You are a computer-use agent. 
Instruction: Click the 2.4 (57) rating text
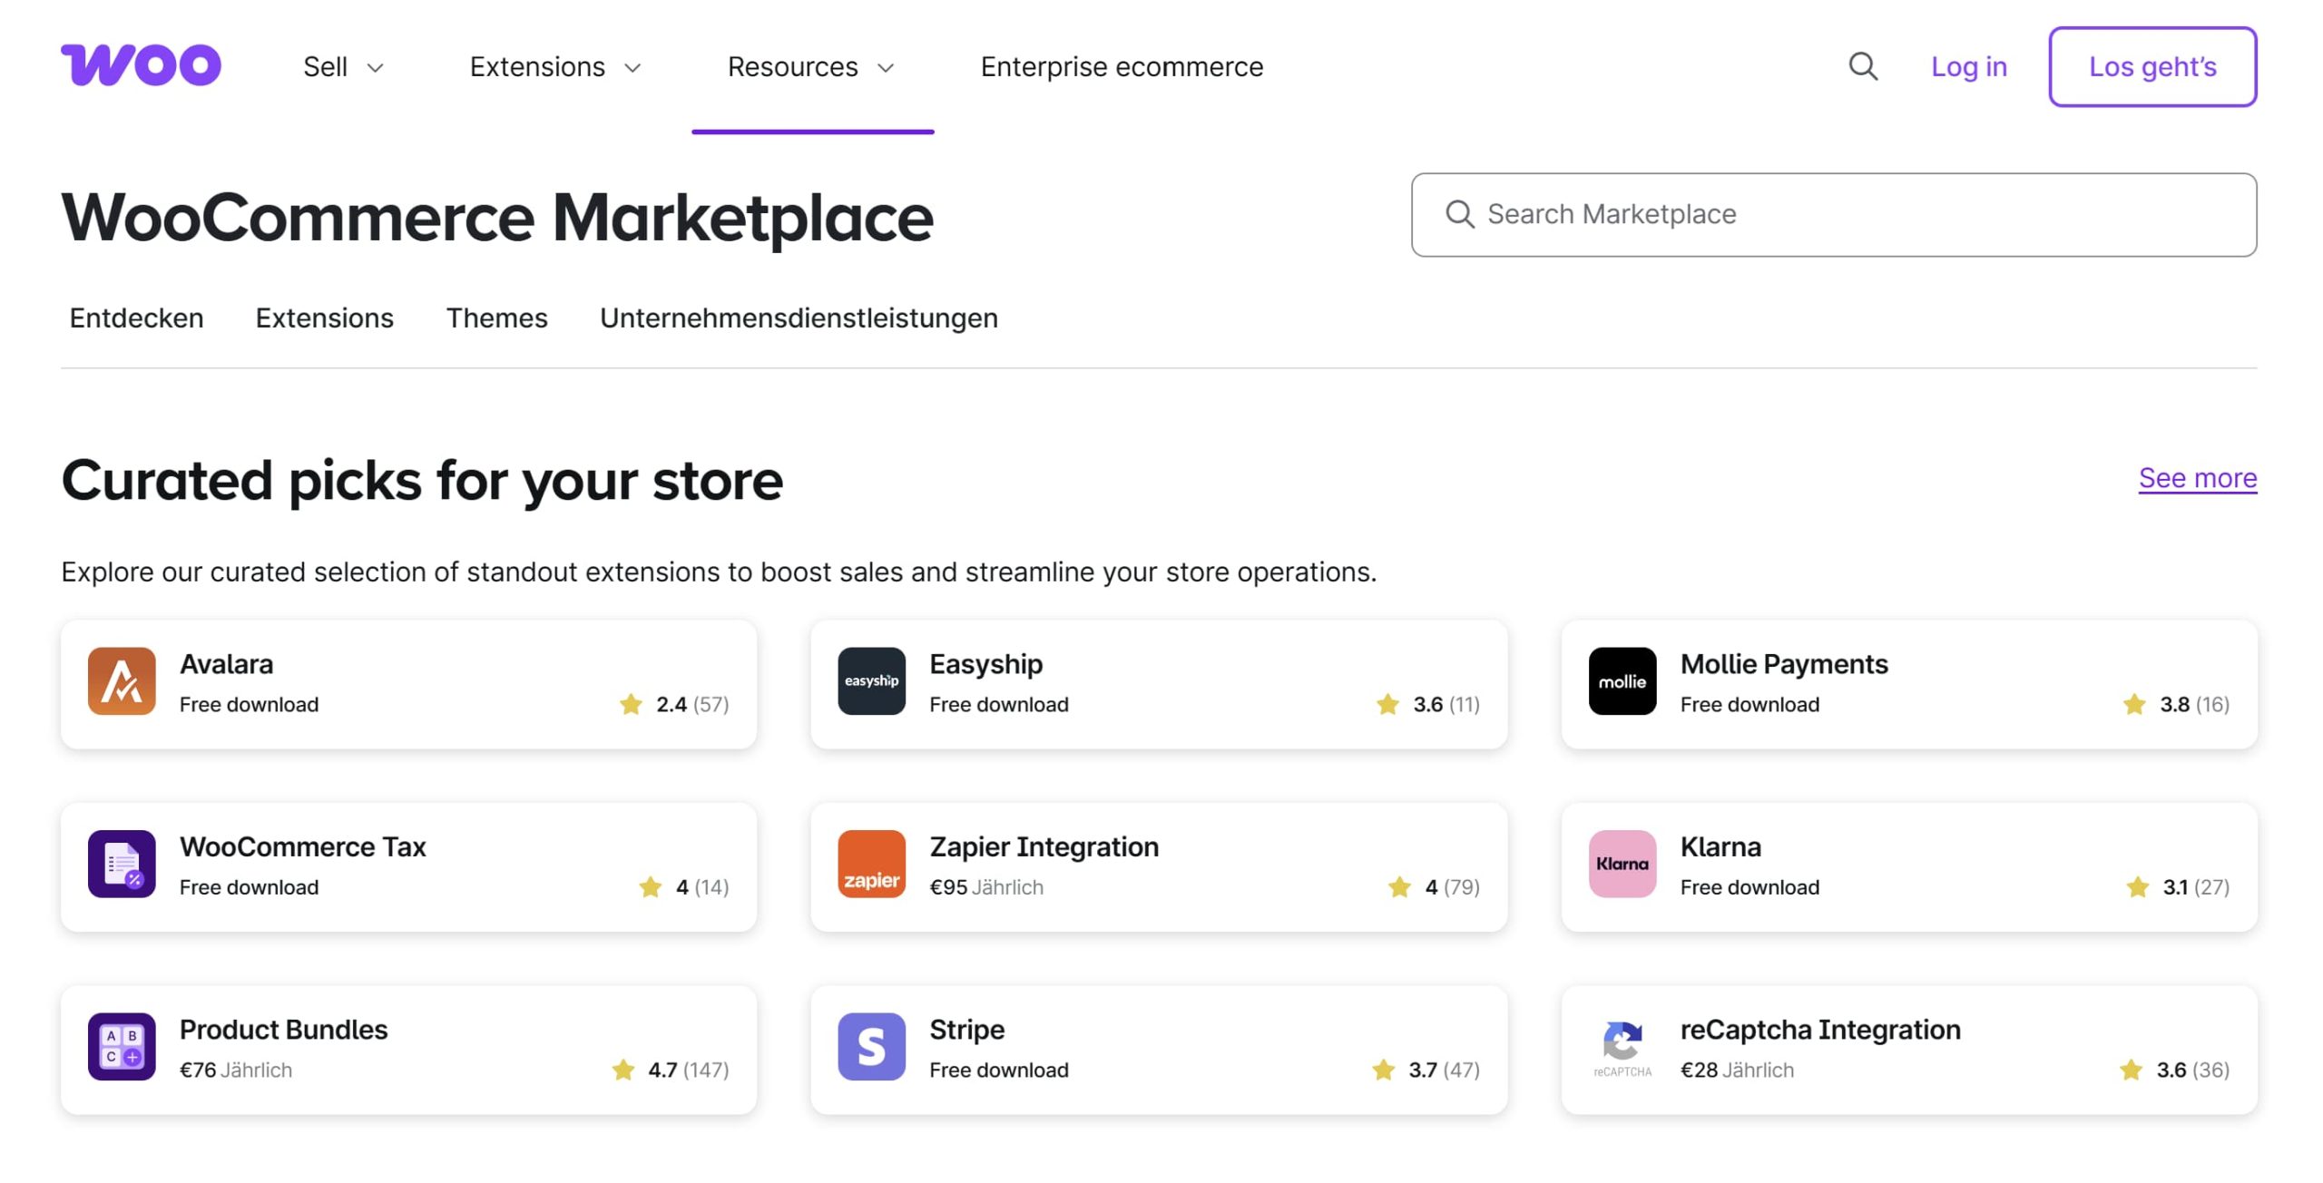pyautogui.click(x=692, y=705)
